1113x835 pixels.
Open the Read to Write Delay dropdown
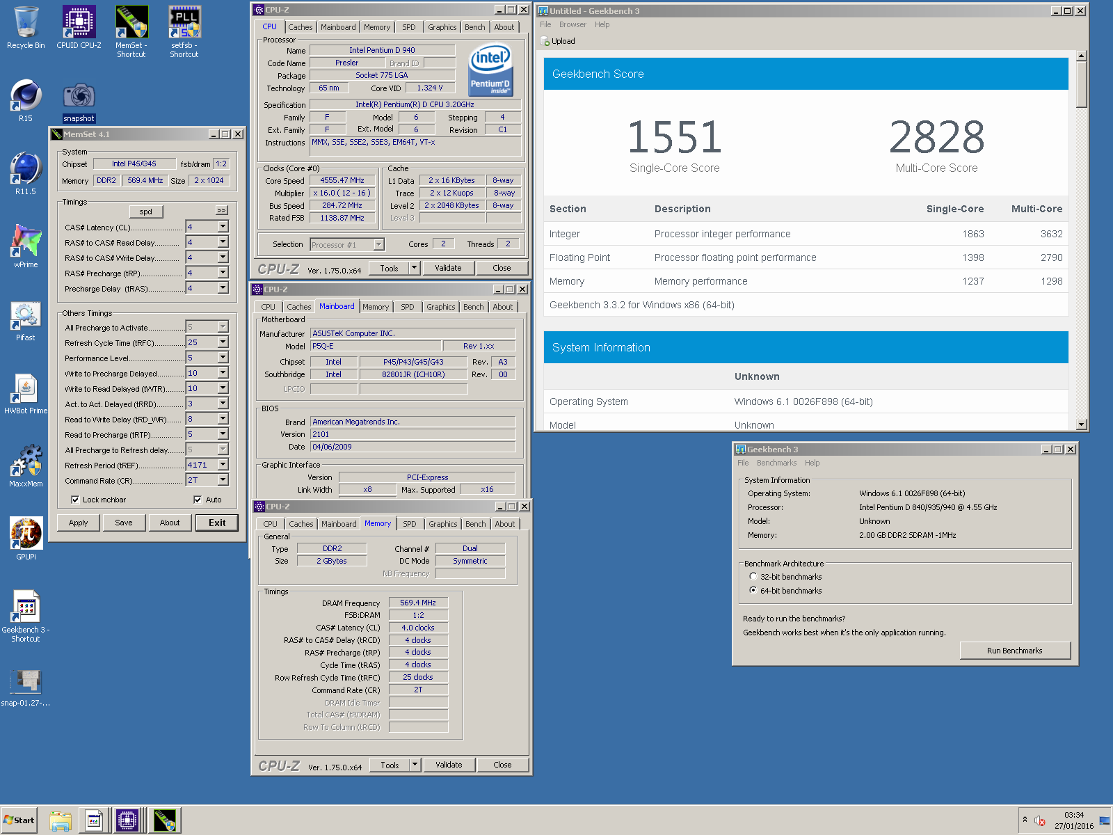(x=223, y=418)
